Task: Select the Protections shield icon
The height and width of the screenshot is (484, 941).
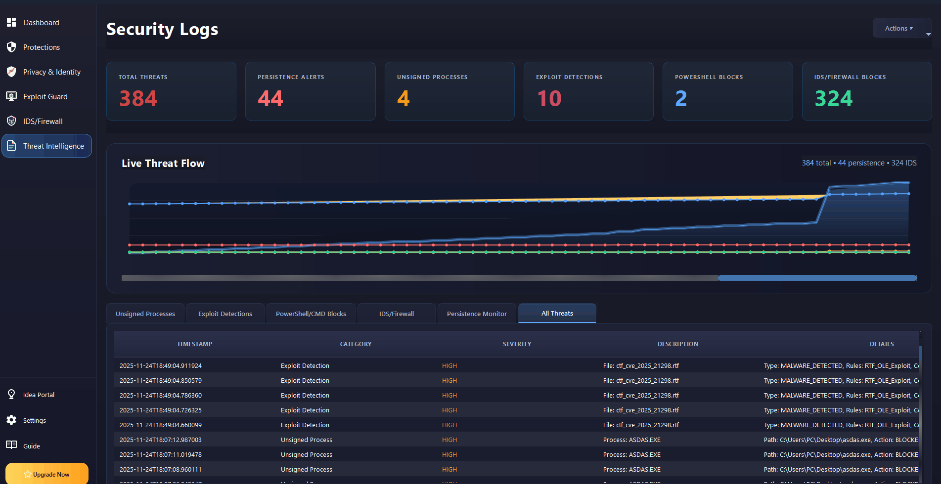Action: pyautogui.click(x=11, y=47)
